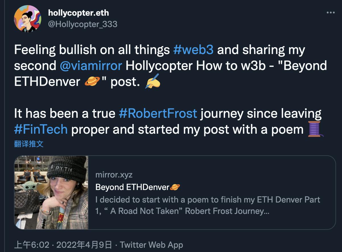Visit the @Hollycopter_333 handle
This screenshot has height=252, width=342.
coord(83,24)
